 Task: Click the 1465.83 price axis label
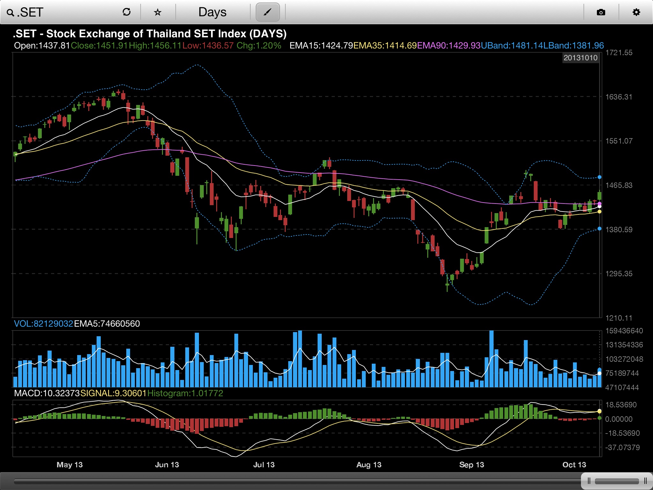tap(619, 185)
